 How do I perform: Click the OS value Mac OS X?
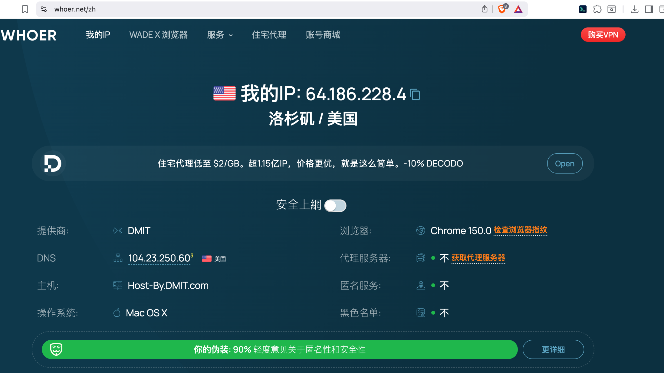click(x=147, y=313)
